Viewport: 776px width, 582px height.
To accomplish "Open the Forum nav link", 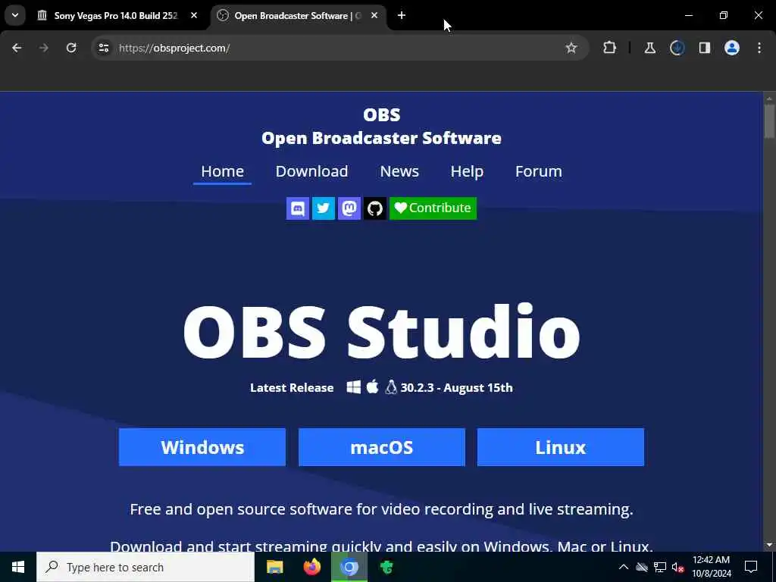I will (539, 171).
